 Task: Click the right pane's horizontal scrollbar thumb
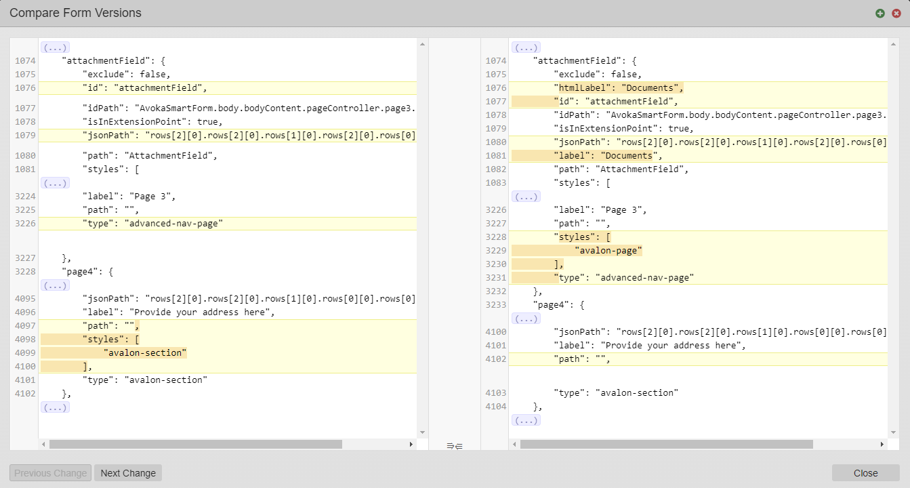click(x=666, y=445)
